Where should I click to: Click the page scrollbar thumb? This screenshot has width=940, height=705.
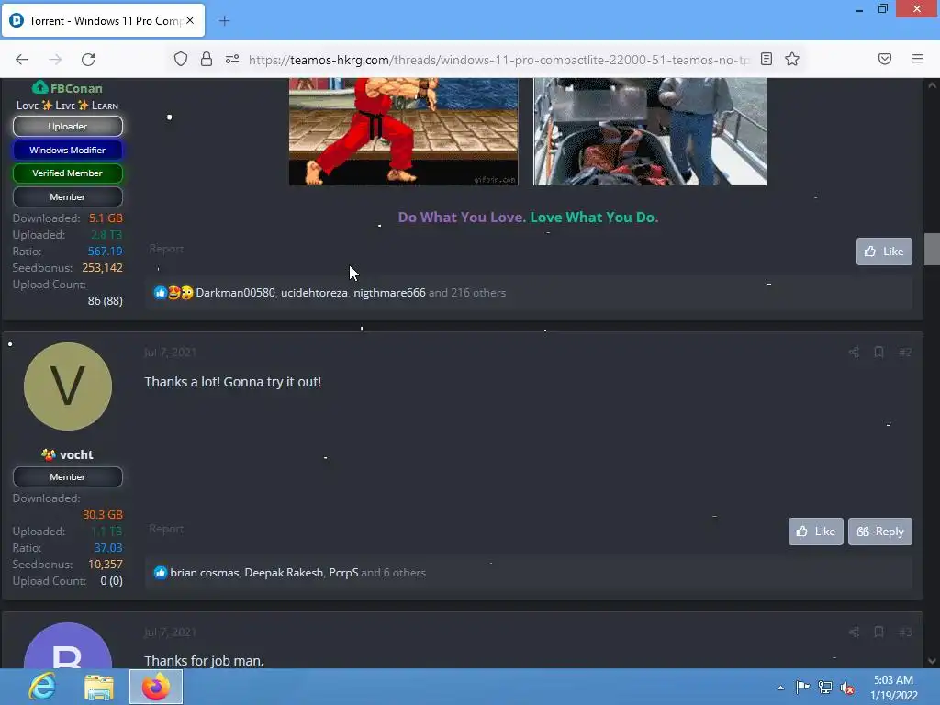tap(932, 249)
